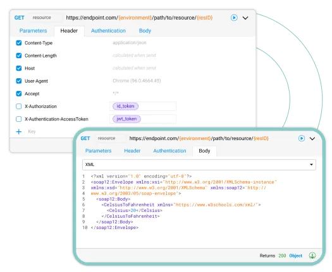Switch to Header tab in the front panel
The width and height of the screenshot is (332, 272).
click(132, 151)
